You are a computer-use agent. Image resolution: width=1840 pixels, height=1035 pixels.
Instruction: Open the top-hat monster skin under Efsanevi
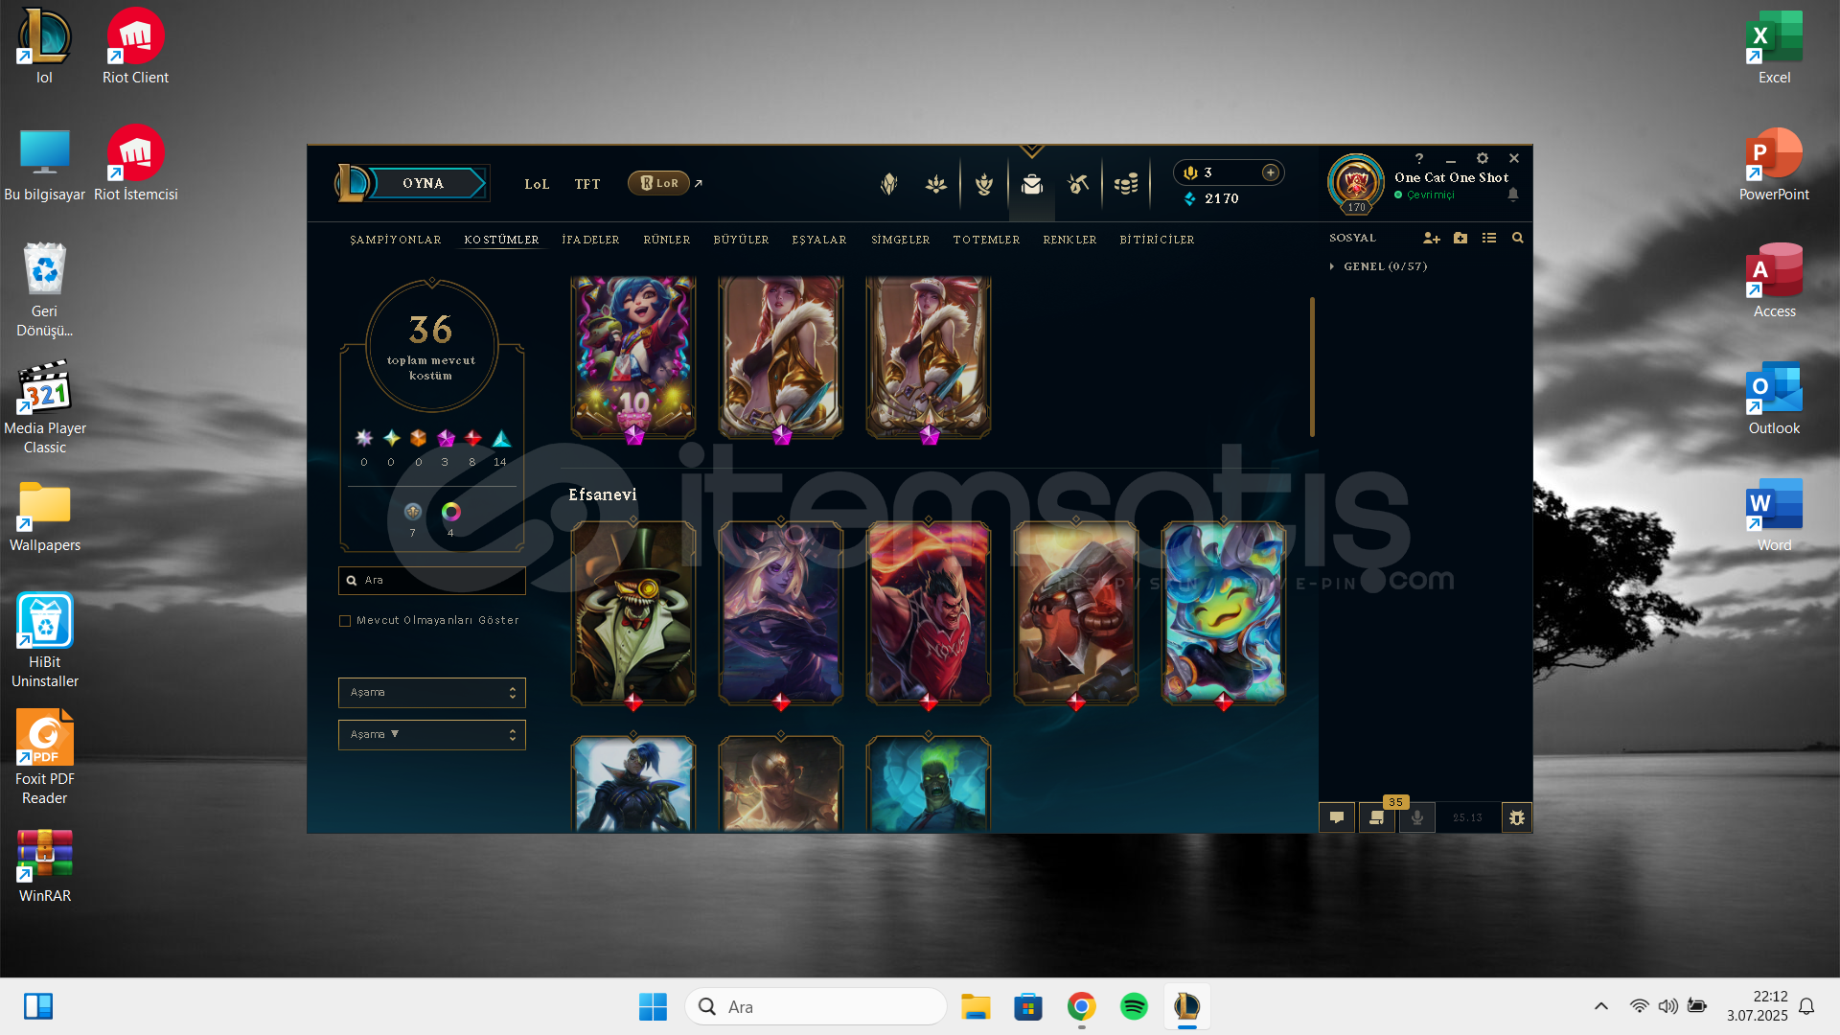click(x=633, y=612)
